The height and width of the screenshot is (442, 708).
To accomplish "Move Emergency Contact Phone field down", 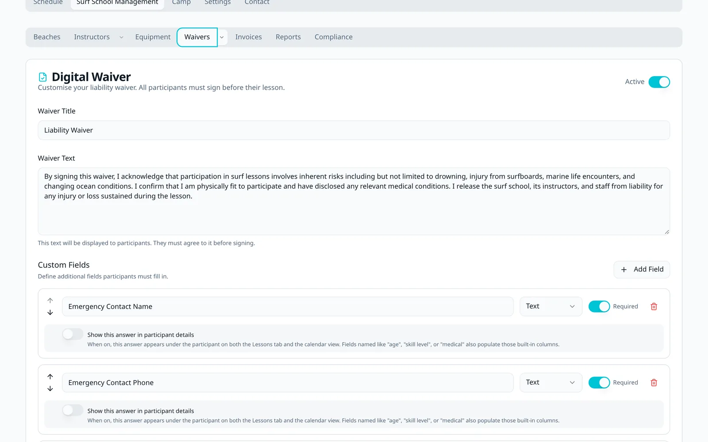I will pyautogui.click(x=50, y=389).
